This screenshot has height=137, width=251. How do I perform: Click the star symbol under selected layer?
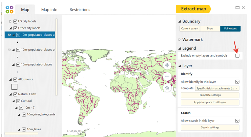[17, 42]
